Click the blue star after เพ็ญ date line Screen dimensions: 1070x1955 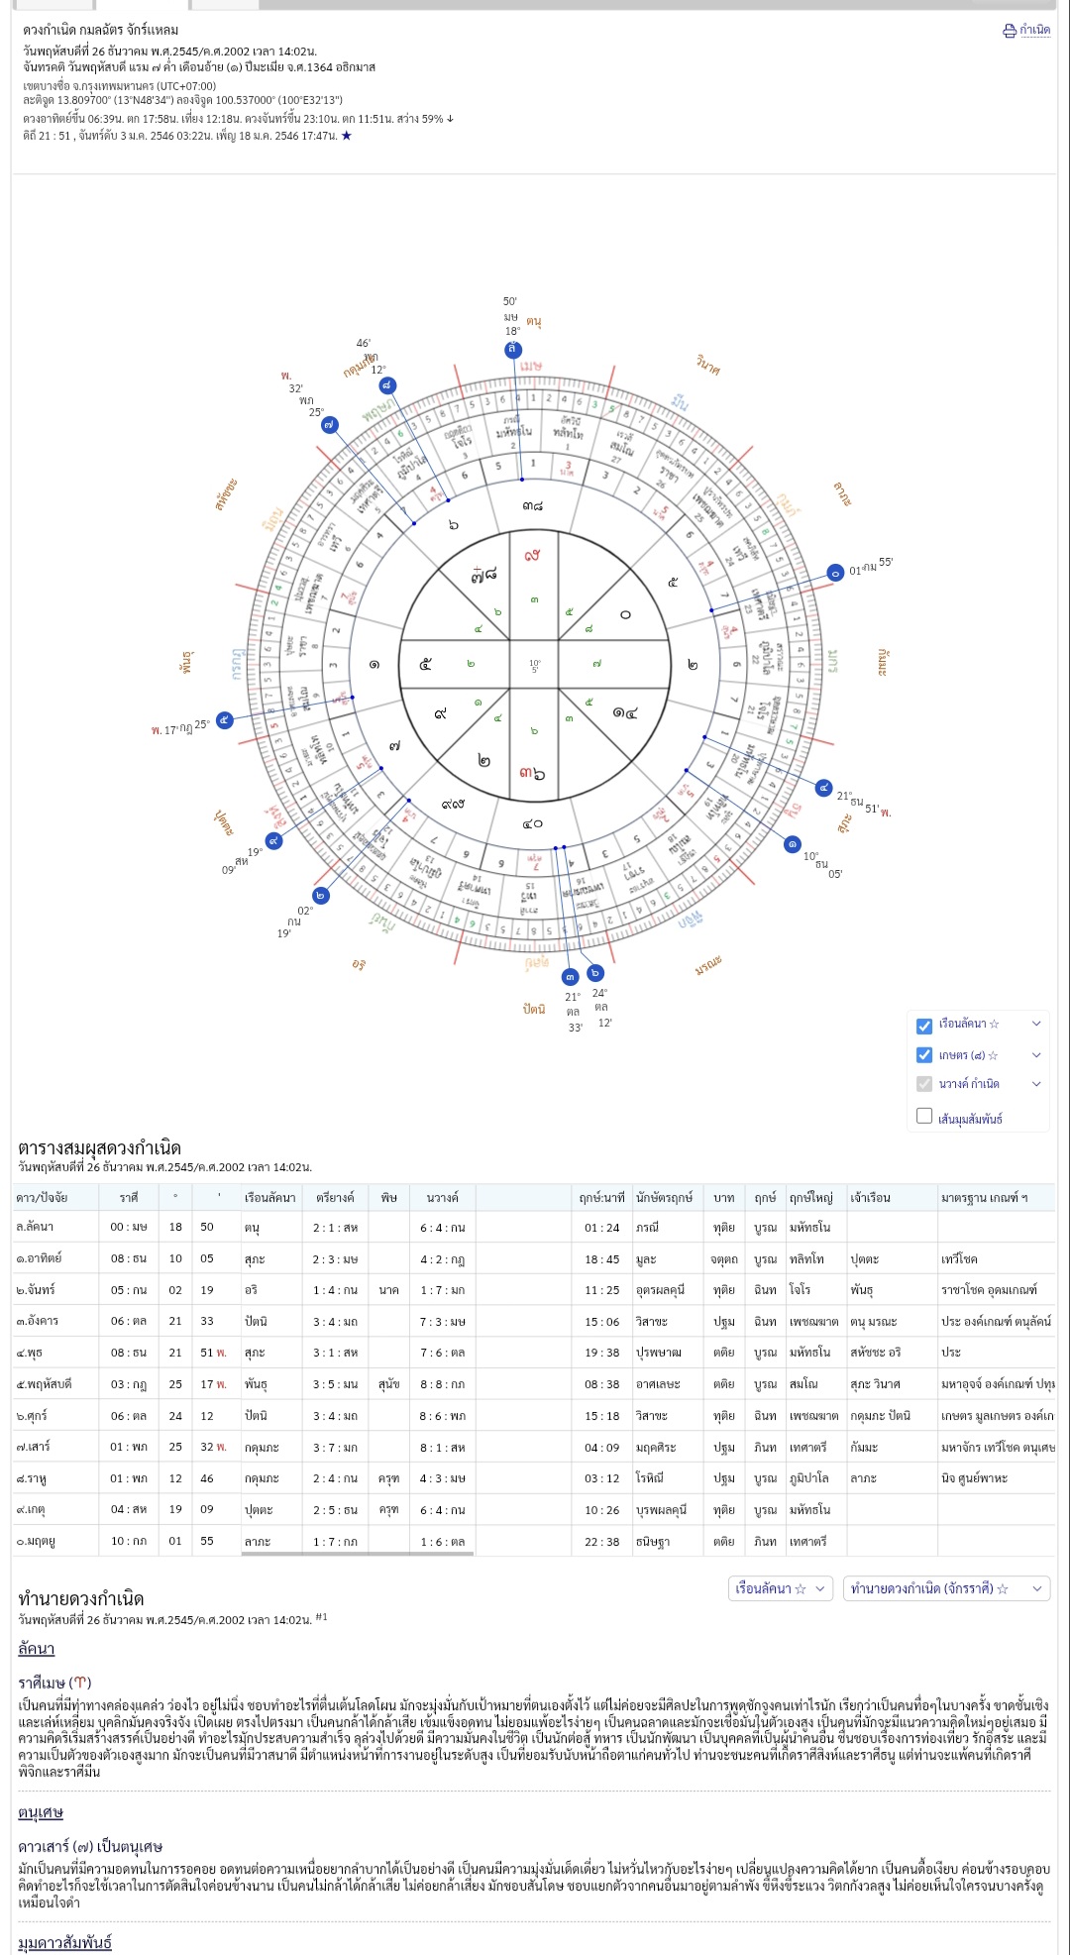(x=347, y=136)
